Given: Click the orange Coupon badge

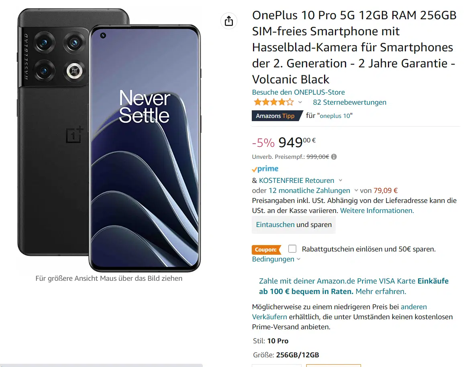Looking at the screenshot, I should 266,249.
